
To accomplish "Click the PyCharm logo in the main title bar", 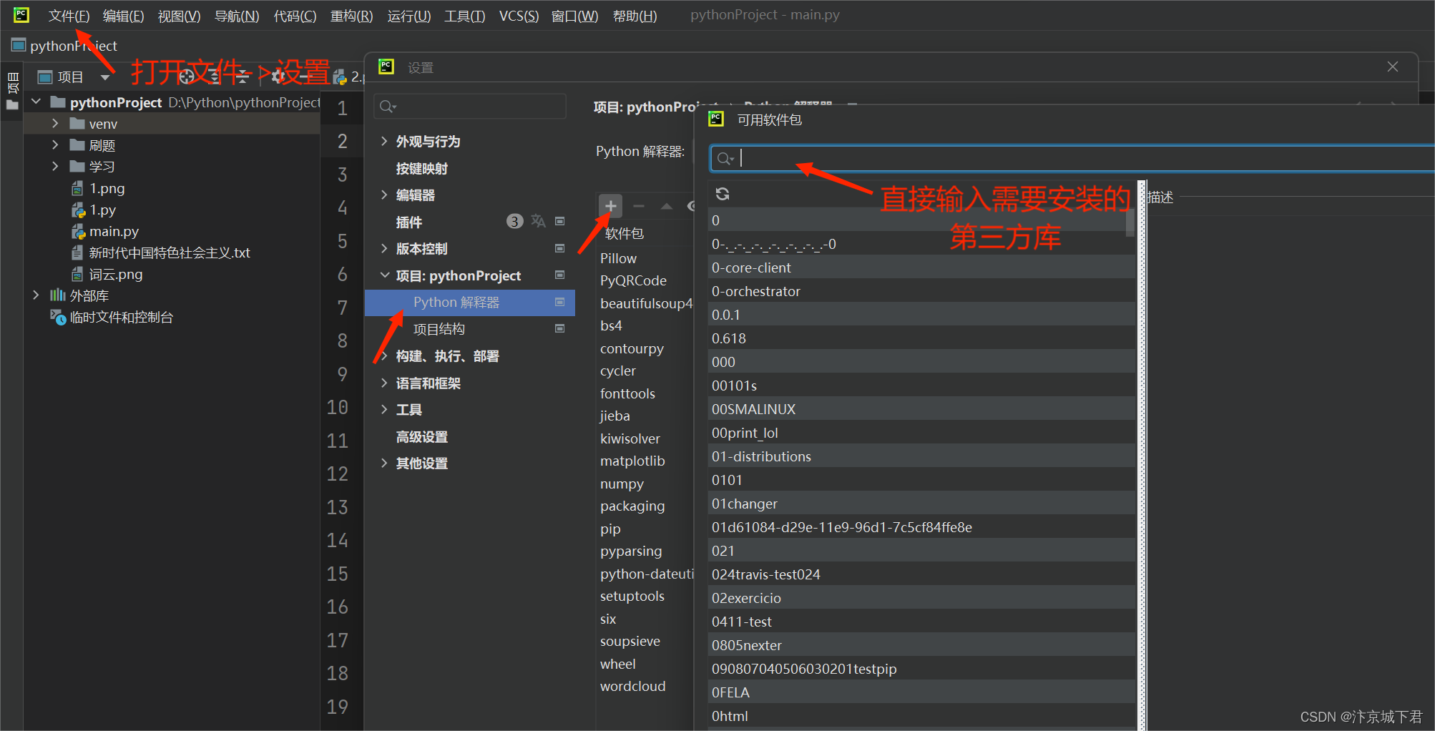I will click(x=21, y=14).
